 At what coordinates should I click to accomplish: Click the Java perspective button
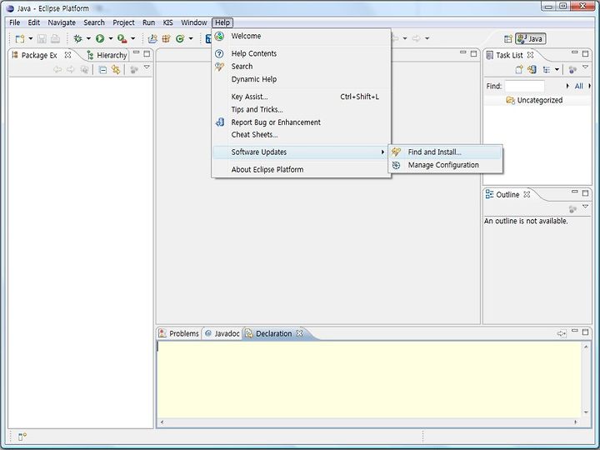(530, 38)
